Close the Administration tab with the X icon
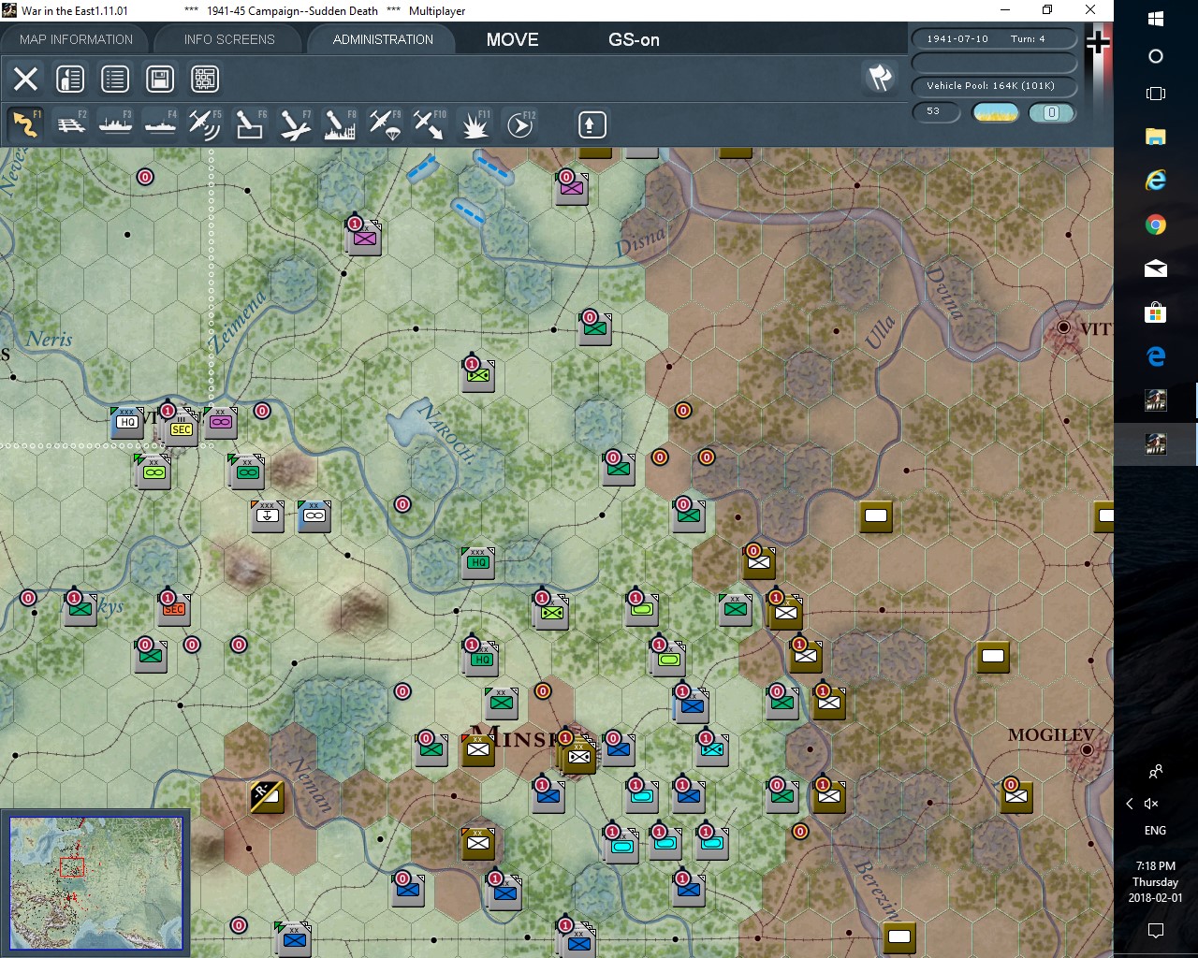Screen dimensions: 1198x958 coord(25,79)
